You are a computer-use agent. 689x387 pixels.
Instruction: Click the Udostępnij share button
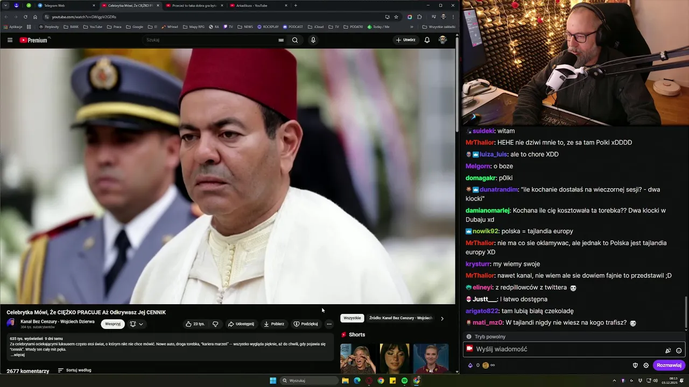(241, 324)
